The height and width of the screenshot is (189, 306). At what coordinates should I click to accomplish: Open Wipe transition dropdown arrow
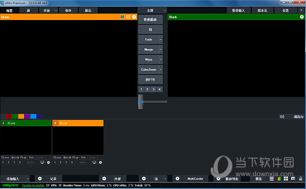pyautogui.click(x=161, y=60)
